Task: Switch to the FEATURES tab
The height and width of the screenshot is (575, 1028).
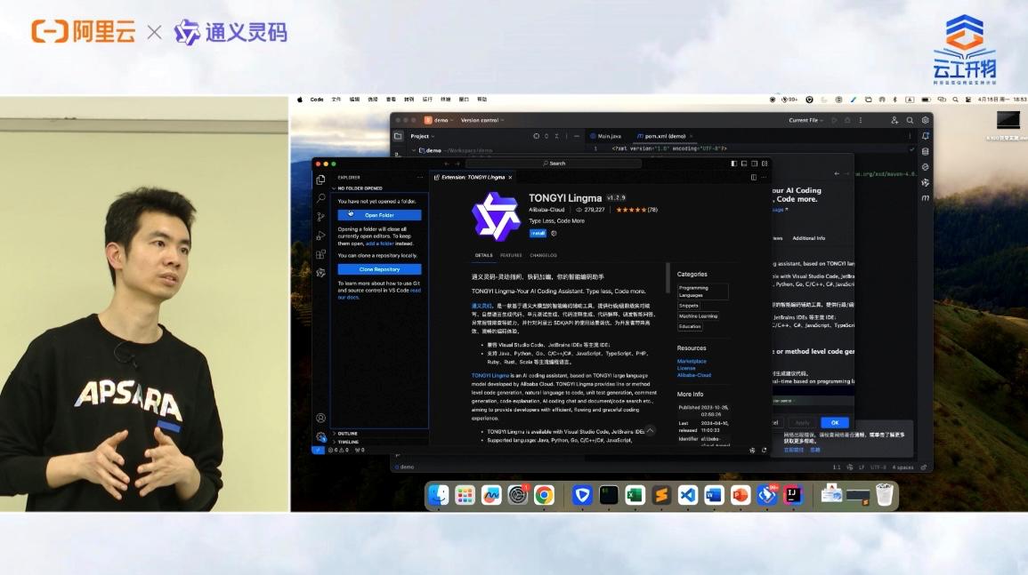Action: click(511, 255)
